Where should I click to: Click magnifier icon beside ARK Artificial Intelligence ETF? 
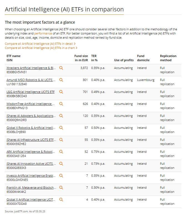[61, 152]
